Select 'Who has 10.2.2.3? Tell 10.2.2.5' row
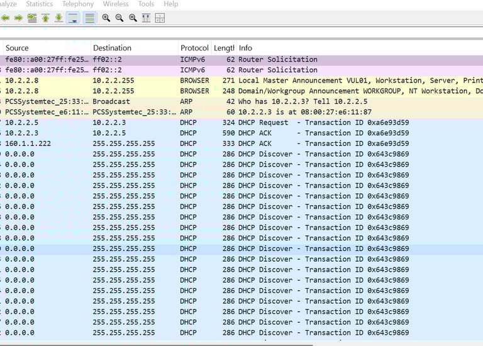 click(241, 102)
